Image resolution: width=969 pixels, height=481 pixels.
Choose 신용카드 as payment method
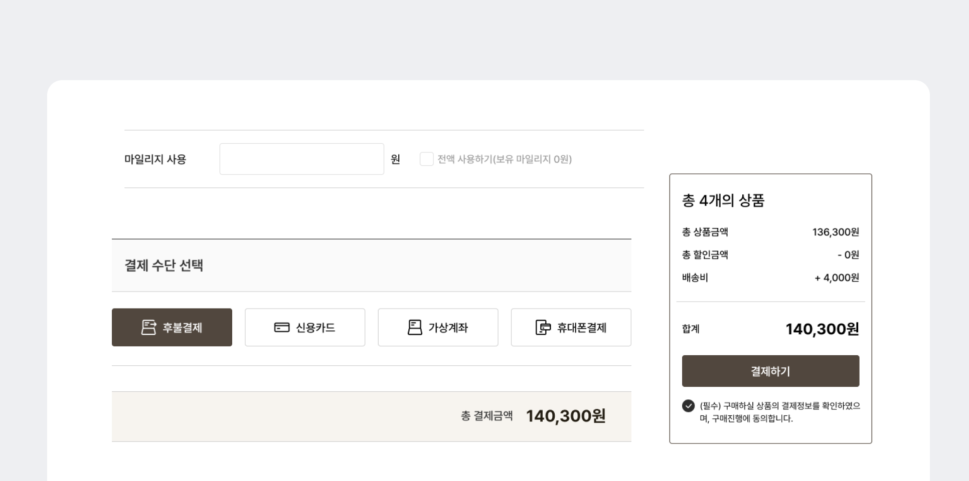(x=304, y=327)
